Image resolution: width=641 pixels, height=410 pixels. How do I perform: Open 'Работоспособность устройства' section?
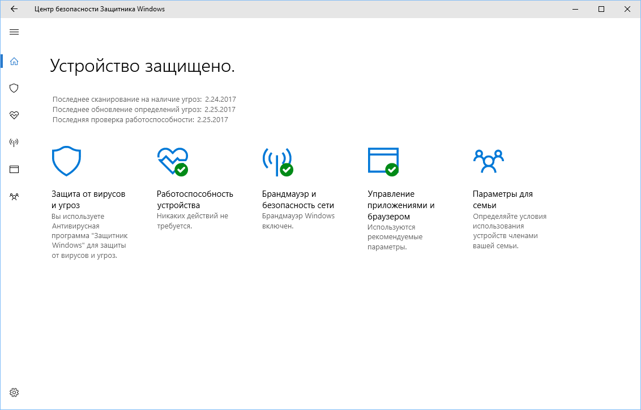tap(195, 198)
